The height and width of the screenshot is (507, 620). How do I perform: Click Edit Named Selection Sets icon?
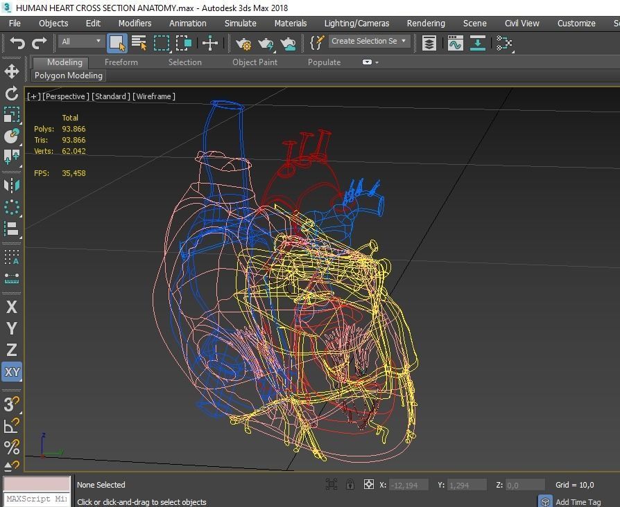[x=317, y=42]
